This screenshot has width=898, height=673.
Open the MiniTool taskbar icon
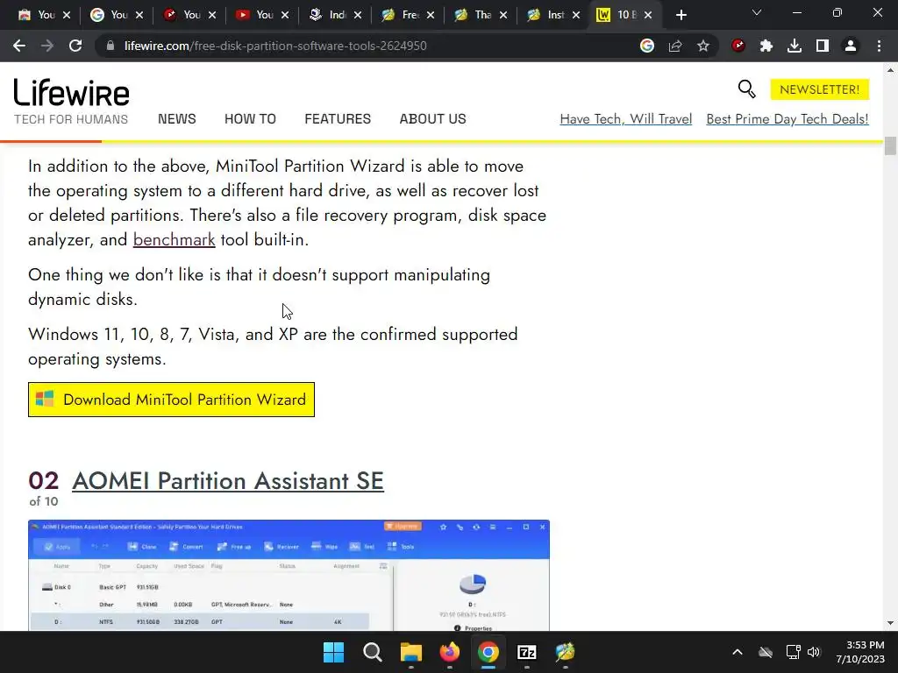tap(565, 652)
